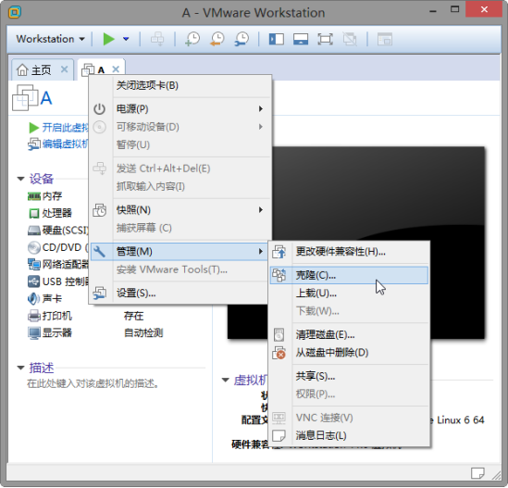Screen dimensions: 508x488
Task: Click the disk cleanup icon
Action: tap(279, 335)
